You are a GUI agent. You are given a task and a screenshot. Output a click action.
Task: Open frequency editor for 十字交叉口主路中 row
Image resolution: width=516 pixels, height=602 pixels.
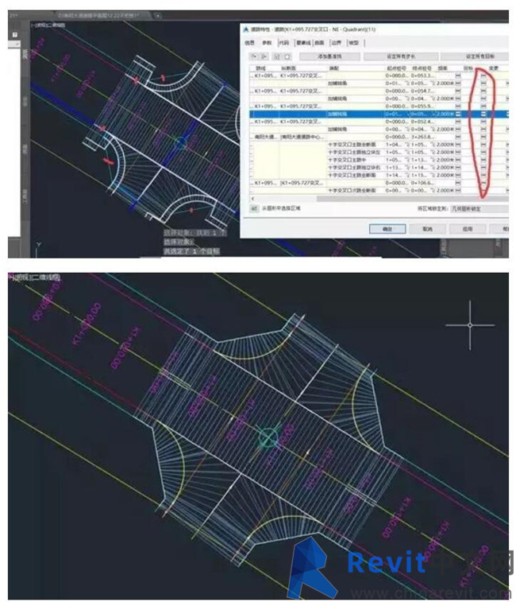(x=458, y=160)
